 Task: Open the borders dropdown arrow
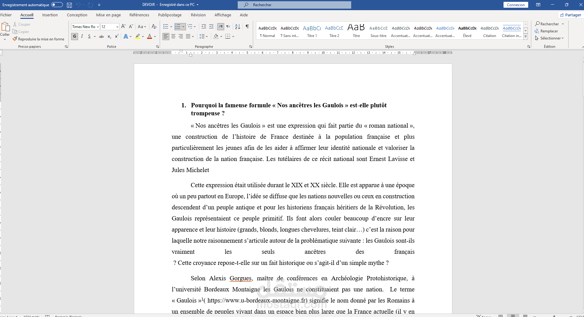pos(233,36)
